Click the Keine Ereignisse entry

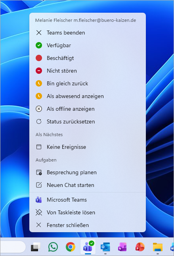(88, 147)
